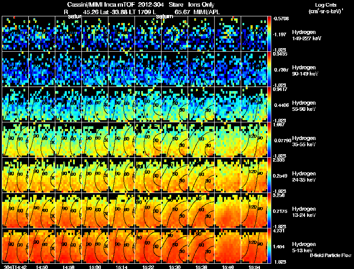This screenshot has height=269, width=354.
Task: Click the 35-55 keV panel at 15:22
Action: pos(148,140)
